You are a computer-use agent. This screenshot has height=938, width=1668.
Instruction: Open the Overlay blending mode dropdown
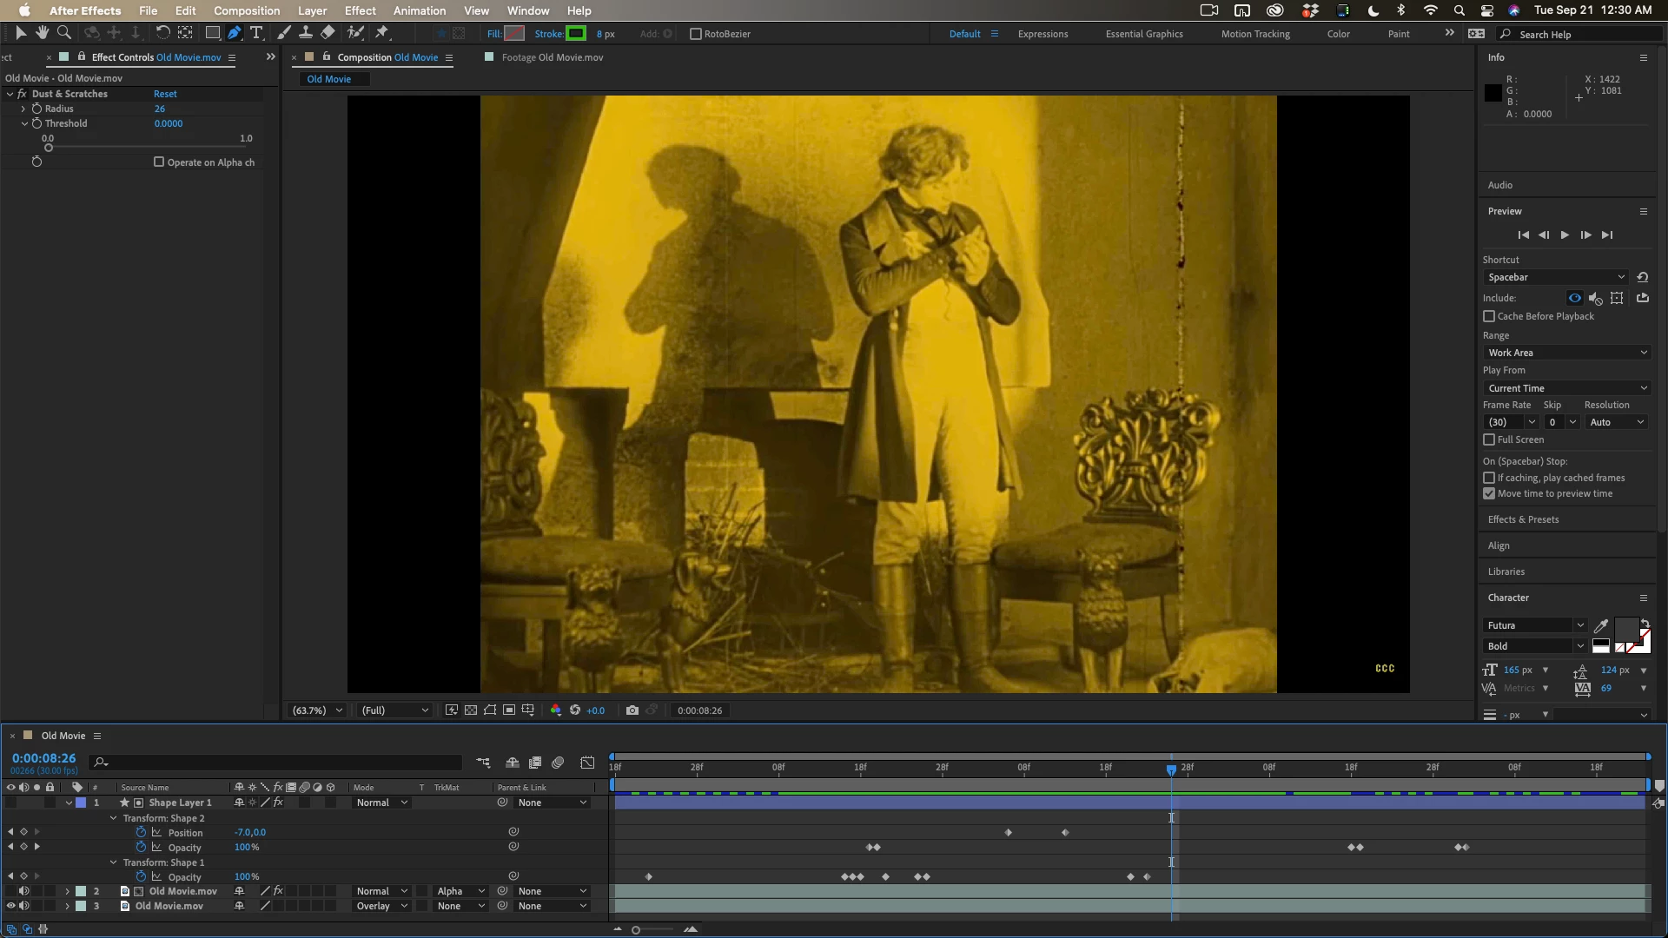point(381,906)
